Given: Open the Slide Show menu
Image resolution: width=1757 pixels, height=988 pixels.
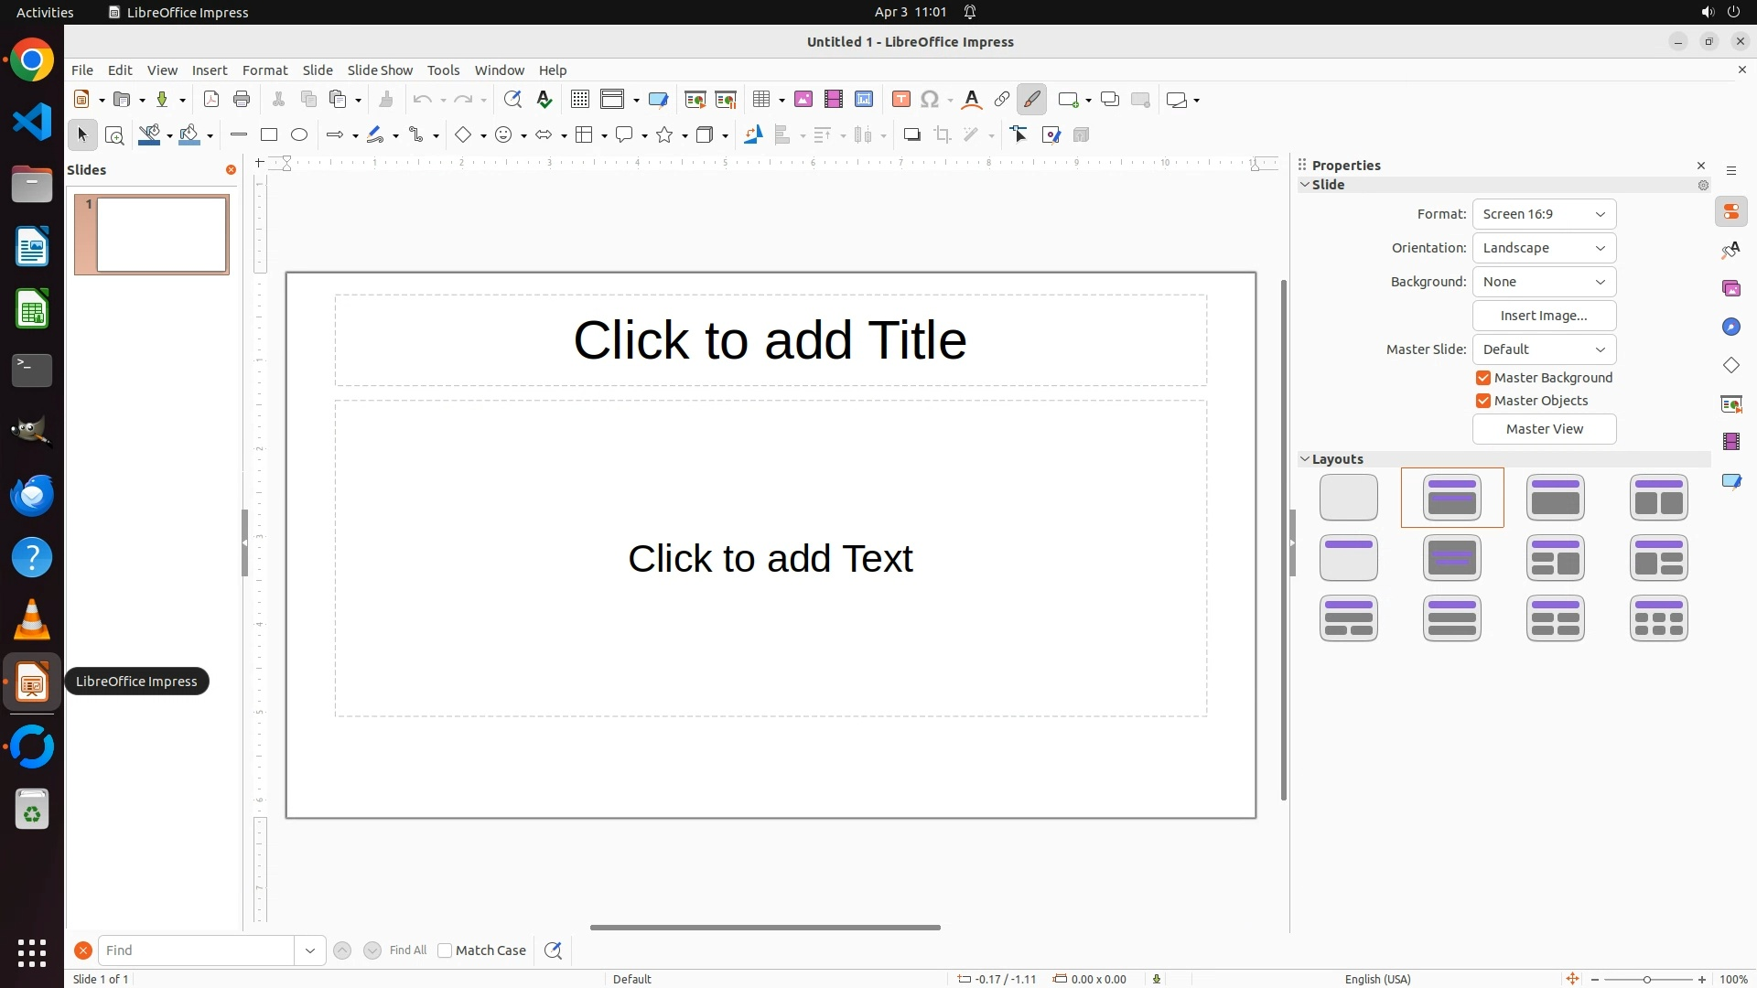Looking at the screenshot, I should (x=380, y=70).
